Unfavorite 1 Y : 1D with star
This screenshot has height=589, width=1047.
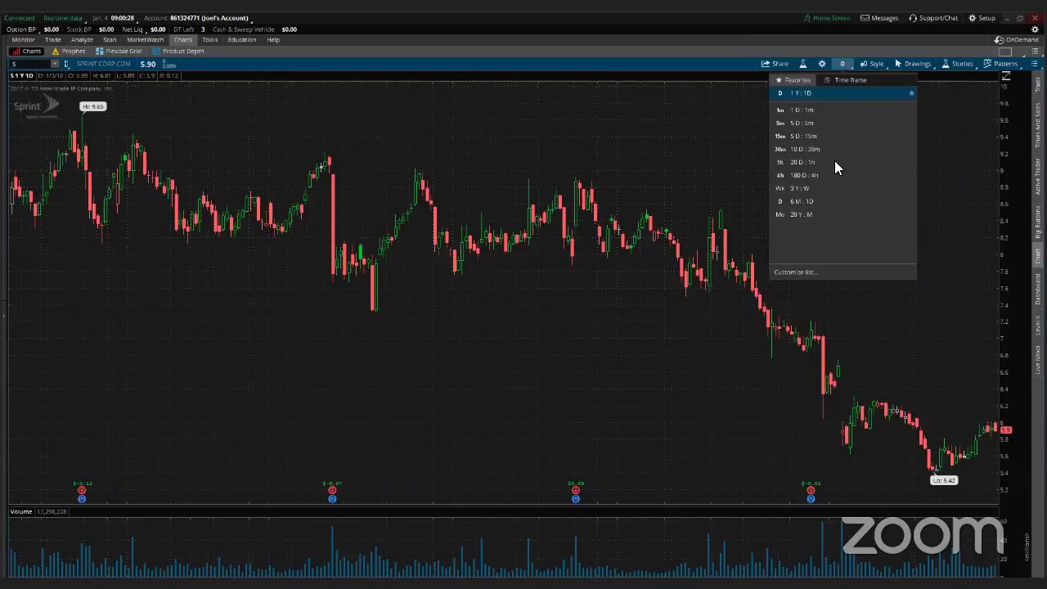911,93
